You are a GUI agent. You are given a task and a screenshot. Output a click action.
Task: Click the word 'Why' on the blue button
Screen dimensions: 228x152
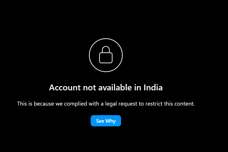pyautogui.click(x=111, y=121)
